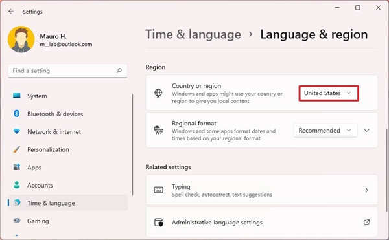Open Administrative language settings
The height and width of the screenshot is (240, 389).
tap(262, 223)
